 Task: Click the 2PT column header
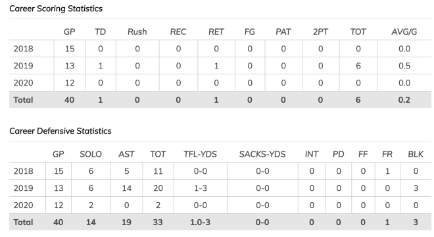pyautogui.click(x=320, y=32)
